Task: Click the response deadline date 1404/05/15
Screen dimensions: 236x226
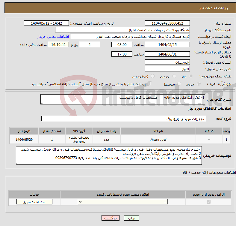Action: coord(167,44)
